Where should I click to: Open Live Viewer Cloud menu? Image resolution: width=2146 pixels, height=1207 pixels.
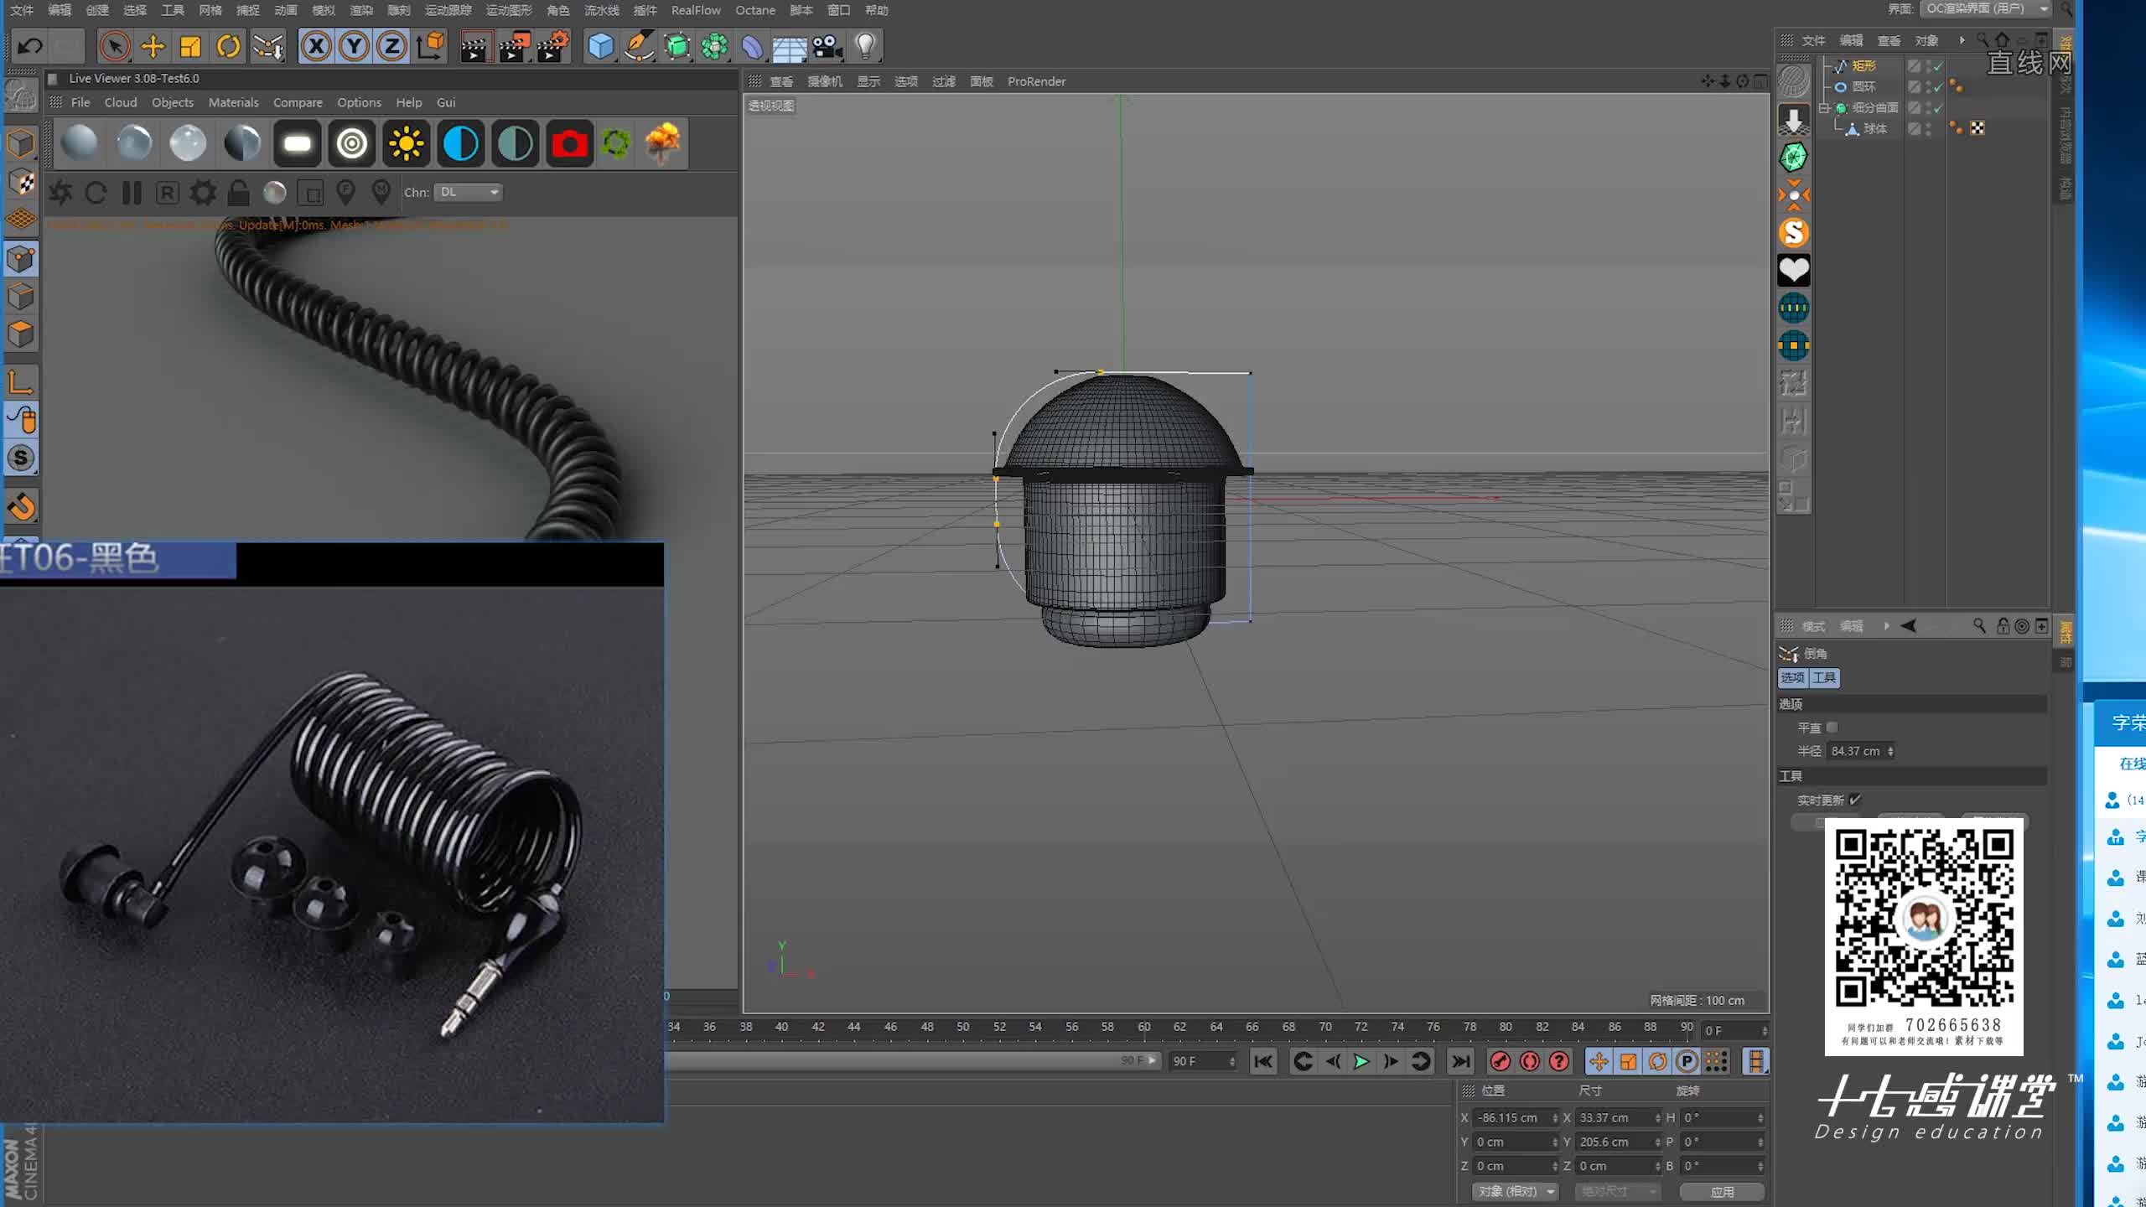120,102
